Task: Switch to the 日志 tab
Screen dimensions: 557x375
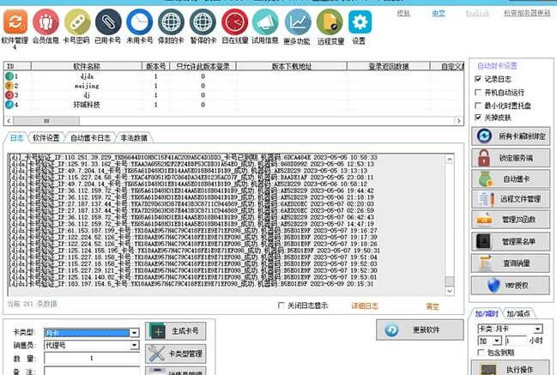Action: coord(16,138)
